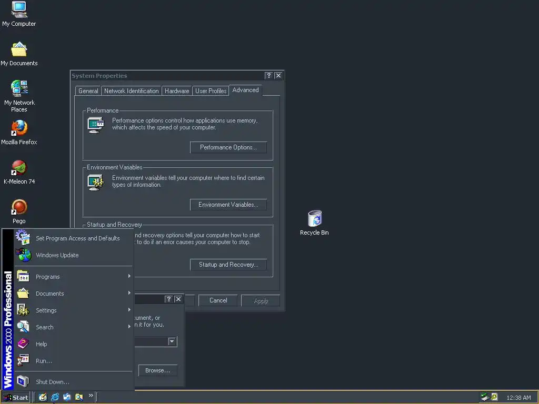Click the Performance monitor icon
The width and height of the screenshot is (539, 404).
pos(96,125)
